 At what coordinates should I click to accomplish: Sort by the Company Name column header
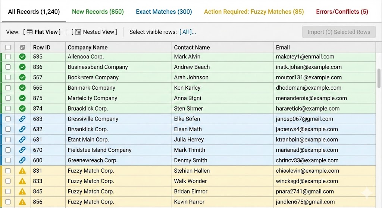point(88,47)
